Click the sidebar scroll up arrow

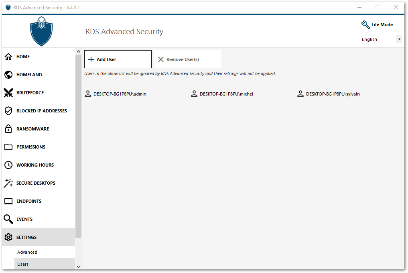[x=78, y=51]
